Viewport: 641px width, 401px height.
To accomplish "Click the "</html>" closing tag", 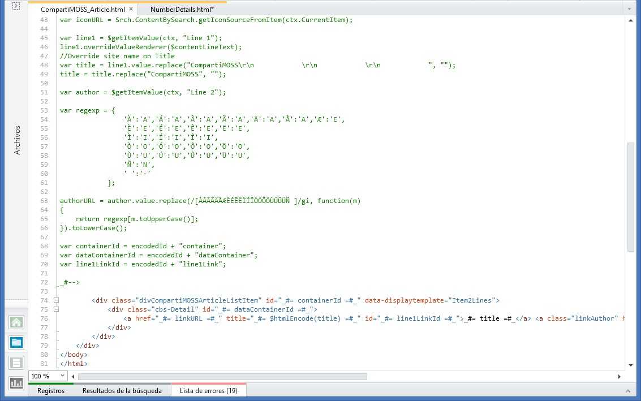I will pos(74,364).
